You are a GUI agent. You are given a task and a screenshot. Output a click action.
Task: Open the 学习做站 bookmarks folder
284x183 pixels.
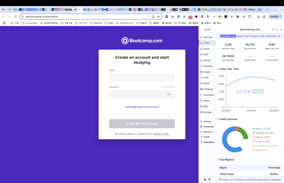tap(180, 23)
